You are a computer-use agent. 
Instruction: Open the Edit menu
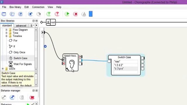tap(27, 7)
